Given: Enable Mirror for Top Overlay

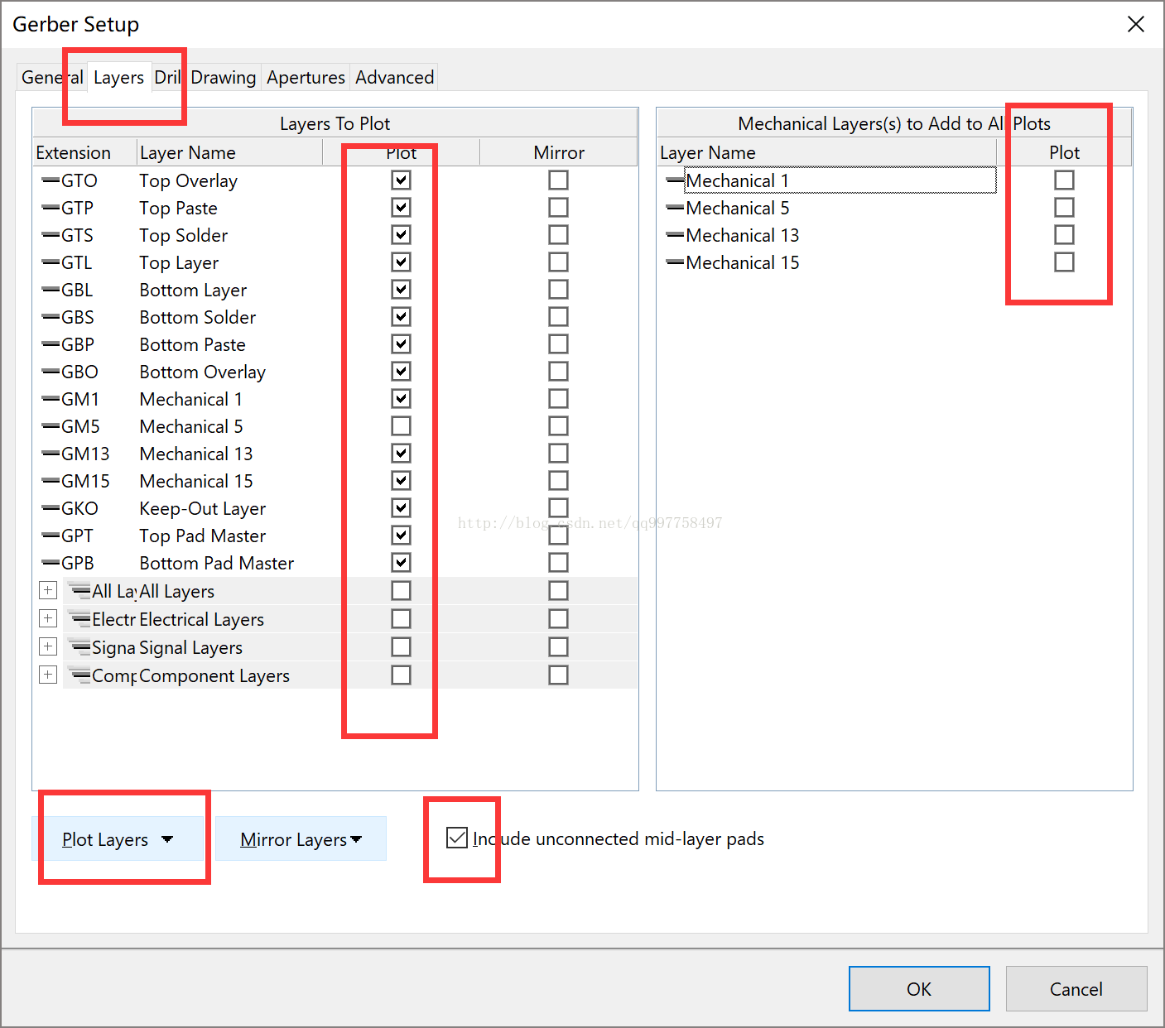Looking at the screenshot, I should point(558,180).
